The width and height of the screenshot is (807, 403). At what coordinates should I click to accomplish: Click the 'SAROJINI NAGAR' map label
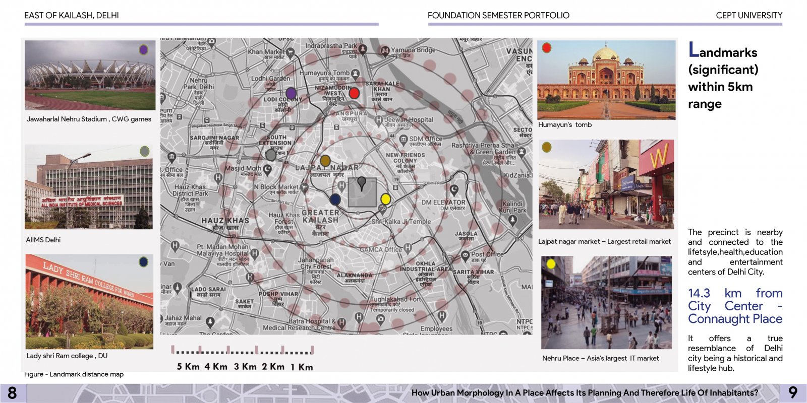tap(214, 138)
